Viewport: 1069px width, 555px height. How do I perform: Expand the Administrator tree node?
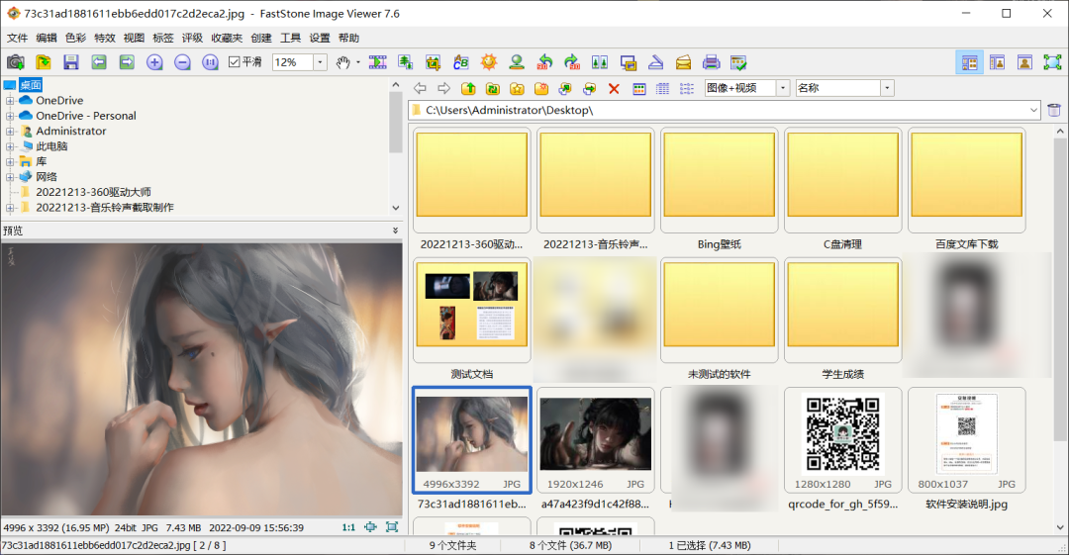(x=10, y=131)
